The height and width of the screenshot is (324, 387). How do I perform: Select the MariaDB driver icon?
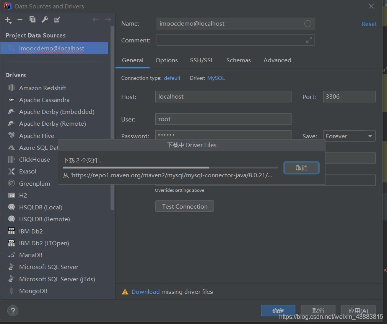11,255
